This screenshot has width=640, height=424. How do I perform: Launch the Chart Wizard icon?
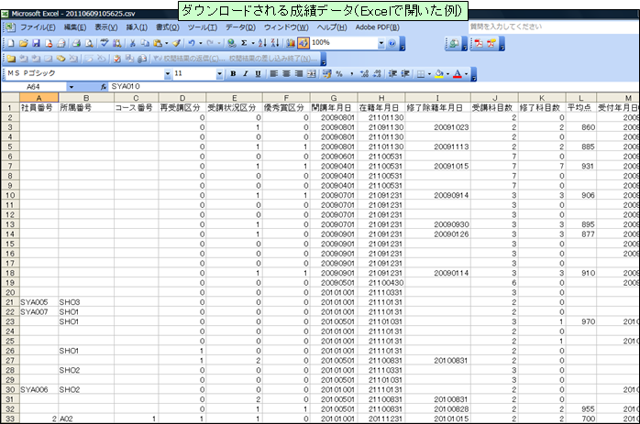291,43
